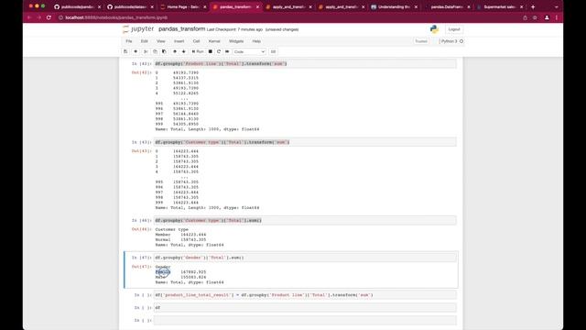
Task: Go forward in the browser
Action: [x=38, y=17]
